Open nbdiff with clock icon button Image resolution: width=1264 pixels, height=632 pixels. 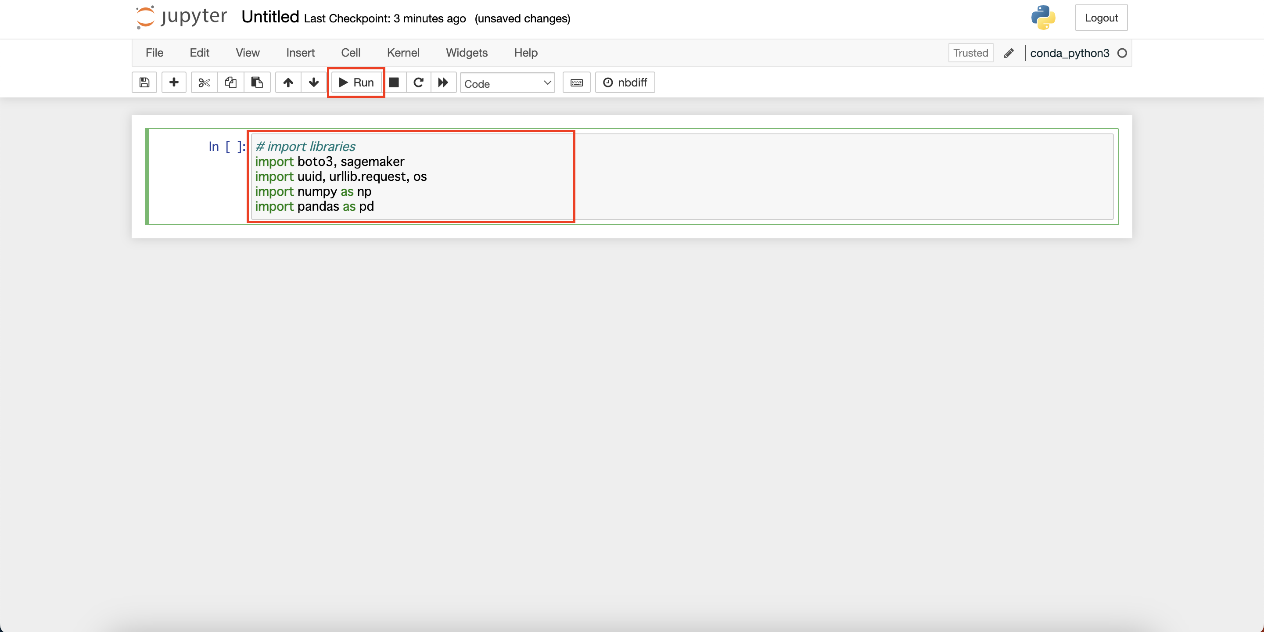pos(625,83)
